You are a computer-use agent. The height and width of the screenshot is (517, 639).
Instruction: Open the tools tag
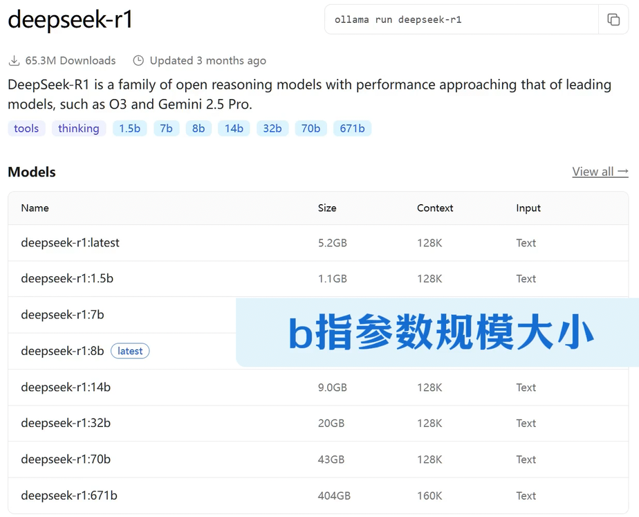(26, 129)
